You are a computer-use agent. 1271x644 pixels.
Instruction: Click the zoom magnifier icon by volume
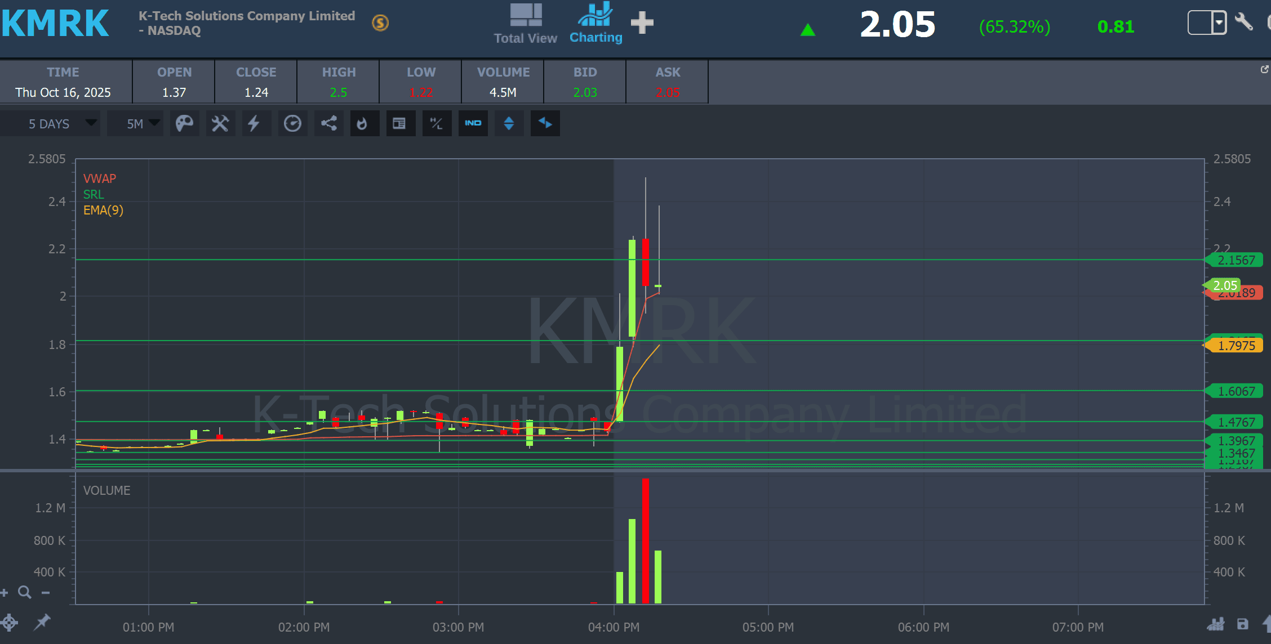24,592
